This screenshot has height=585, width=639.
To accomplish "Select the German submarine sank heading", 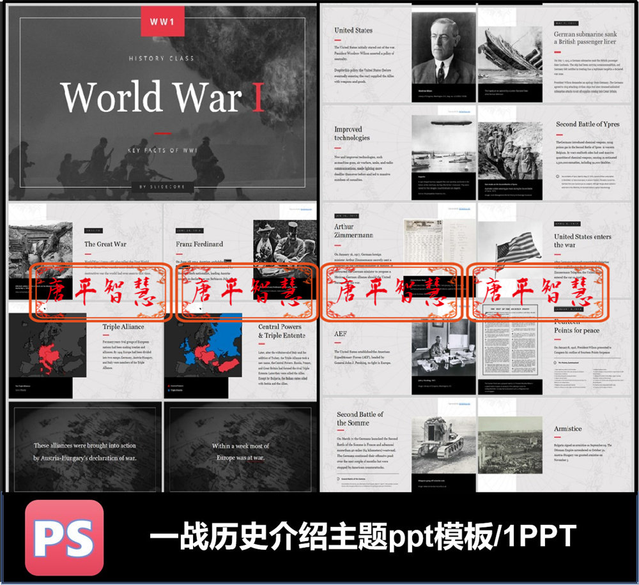I will pos(585,38).
